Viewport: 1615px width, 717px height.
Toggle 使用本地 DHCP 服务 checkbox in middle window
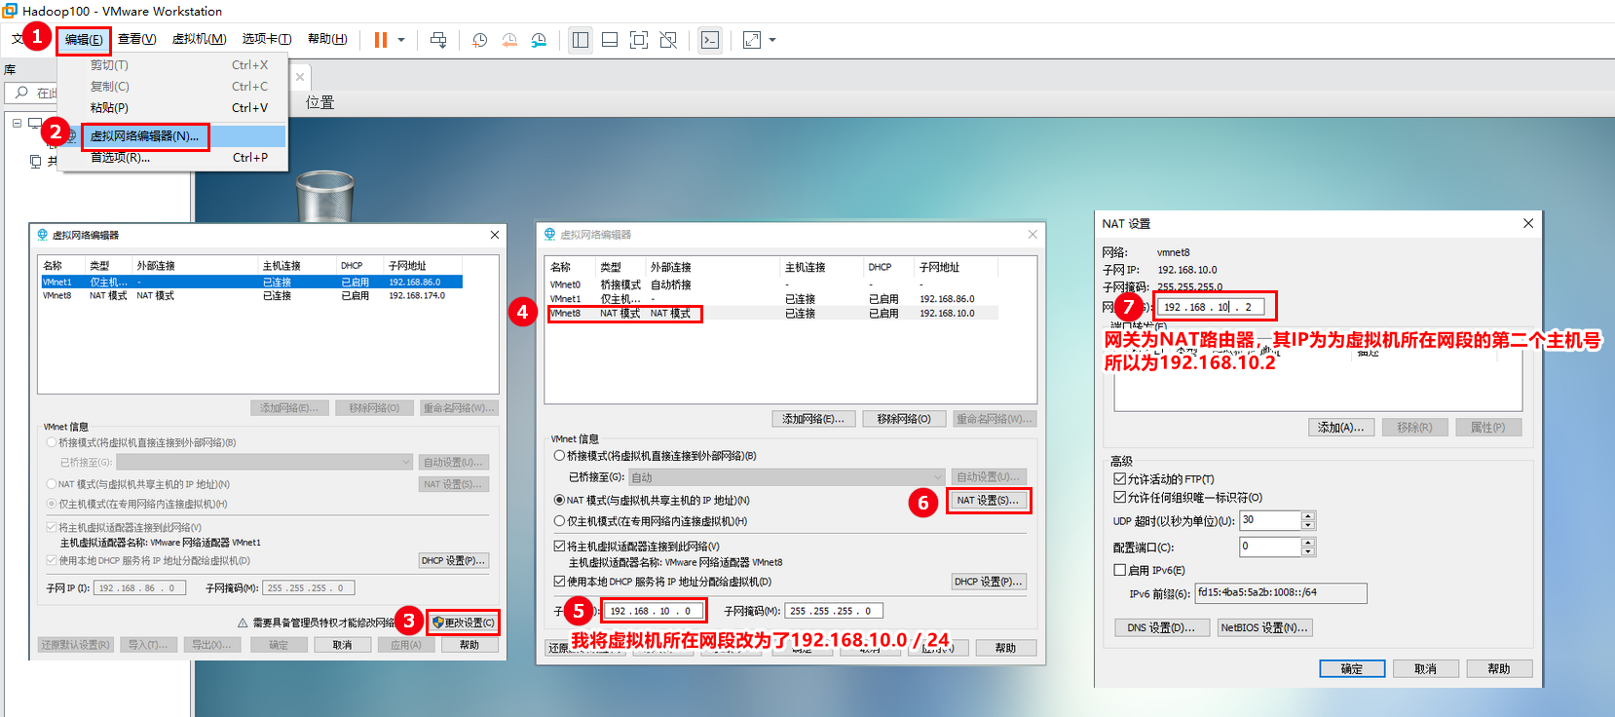click(559, 582)
